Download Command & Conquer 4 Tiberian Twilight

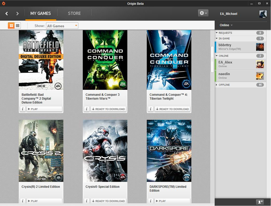tap(172, 109)
